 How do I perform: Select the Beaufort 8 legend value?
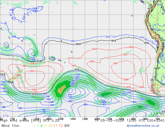42,126
